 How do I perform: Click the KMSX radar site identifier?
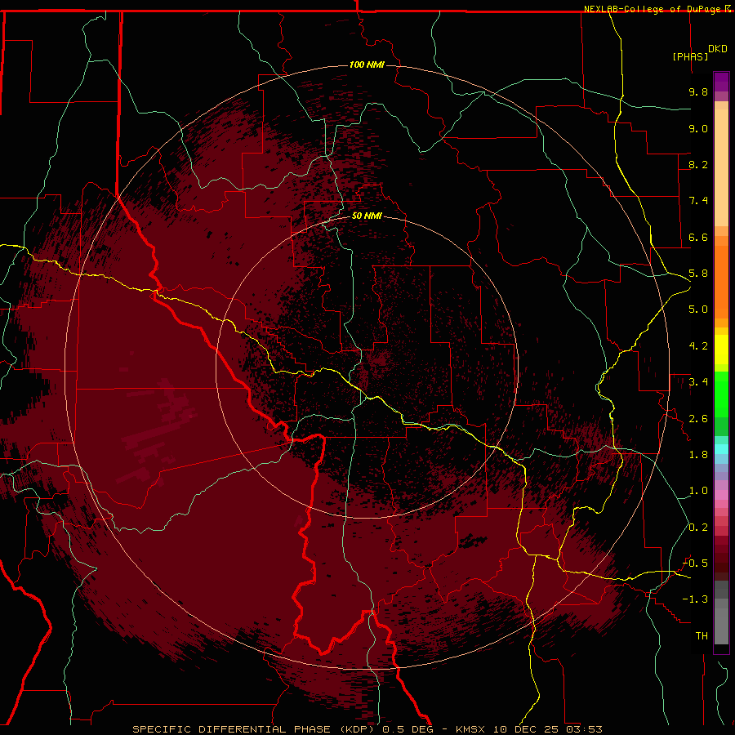click(470, 729)
